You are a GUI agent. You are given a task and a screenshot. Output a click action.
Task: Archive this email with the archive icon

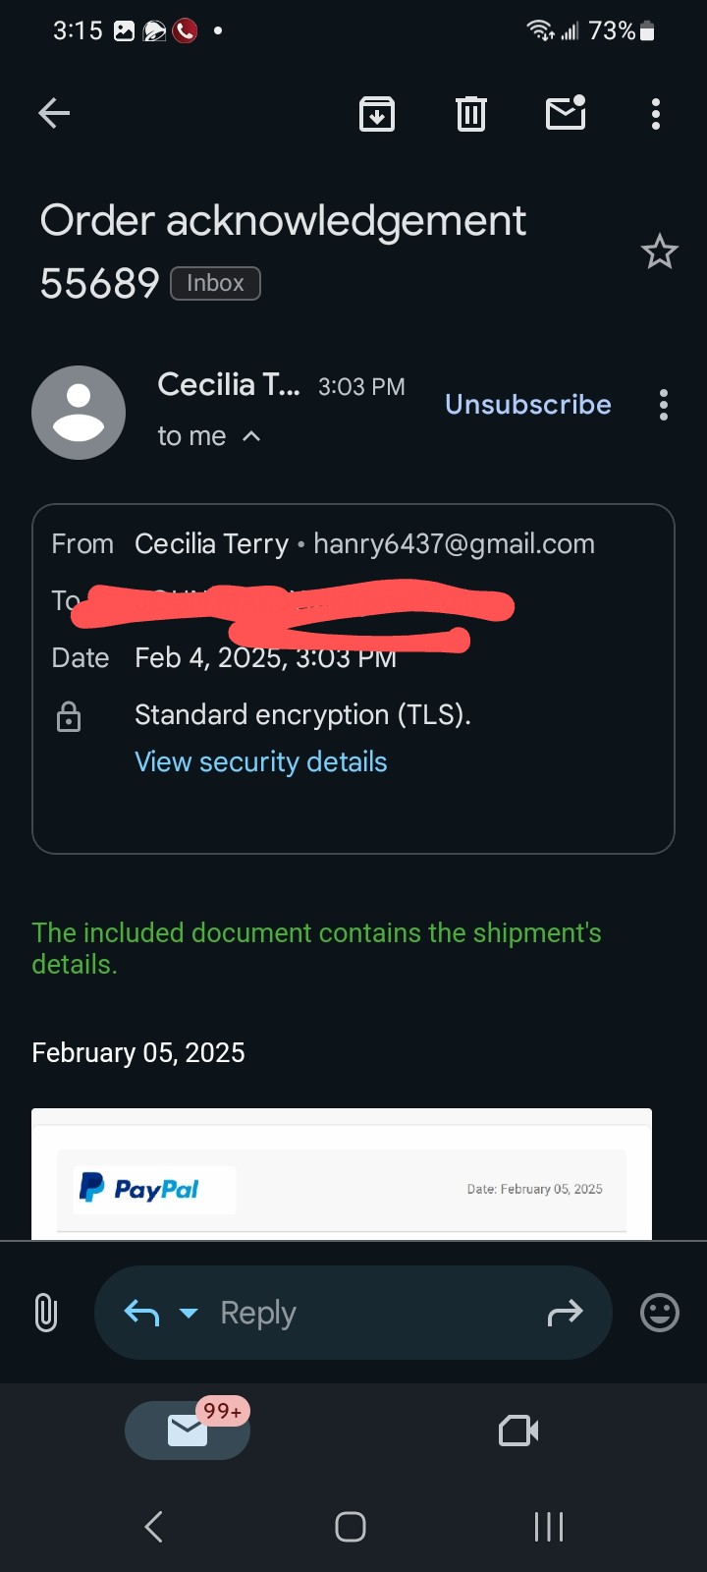pyautogui.click(x=377, y=114)
